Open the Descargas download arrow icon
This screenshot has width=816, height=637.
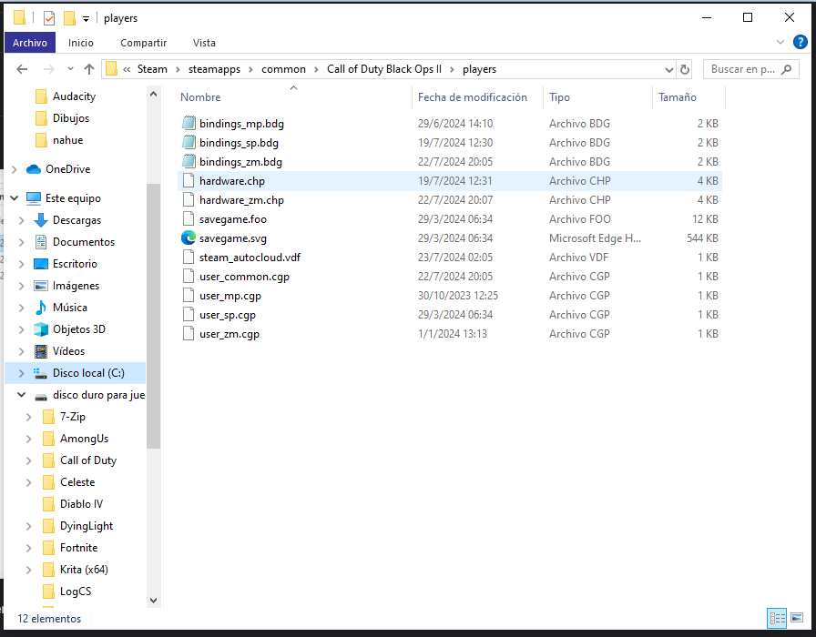click(x=41, y=220)
